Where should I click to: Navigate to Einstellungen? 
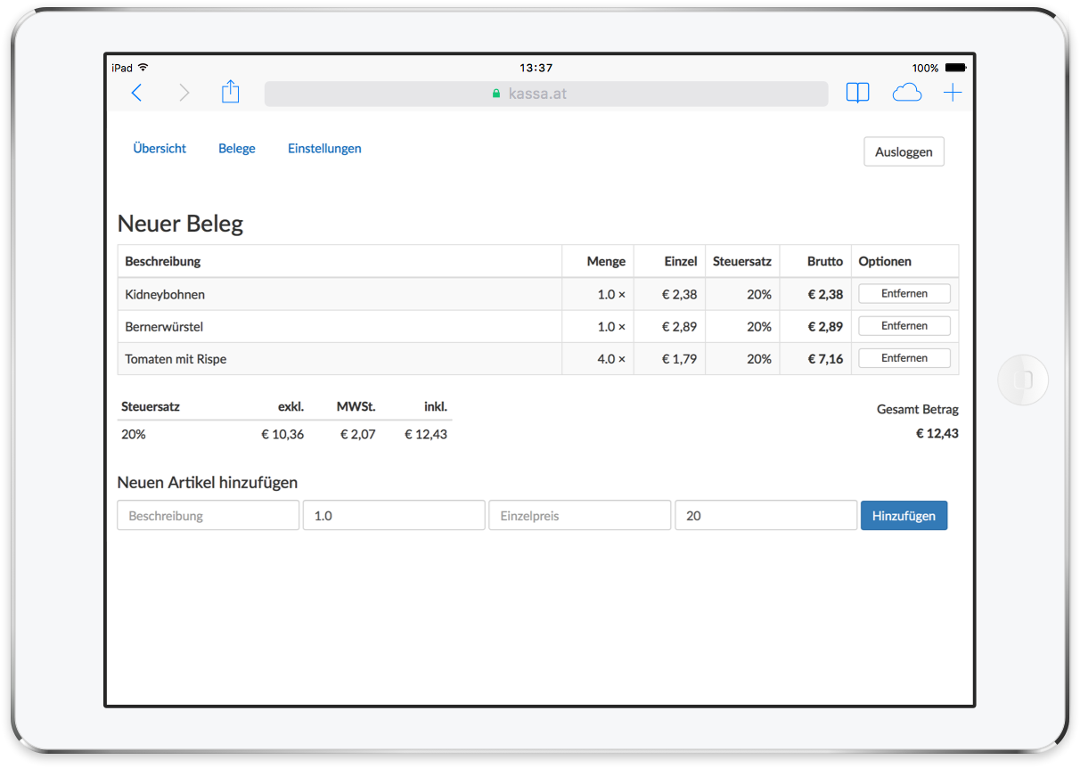(324, 149)
